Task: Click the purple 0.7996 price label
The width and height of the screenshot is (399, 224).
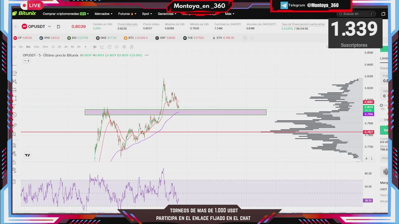Action: point(368,114)
